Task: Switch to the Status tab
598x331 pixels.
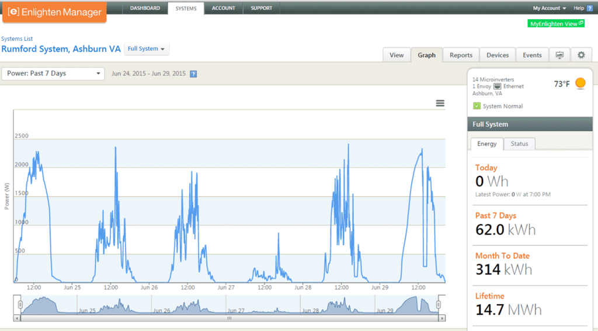Action: (x=519, y=144)
